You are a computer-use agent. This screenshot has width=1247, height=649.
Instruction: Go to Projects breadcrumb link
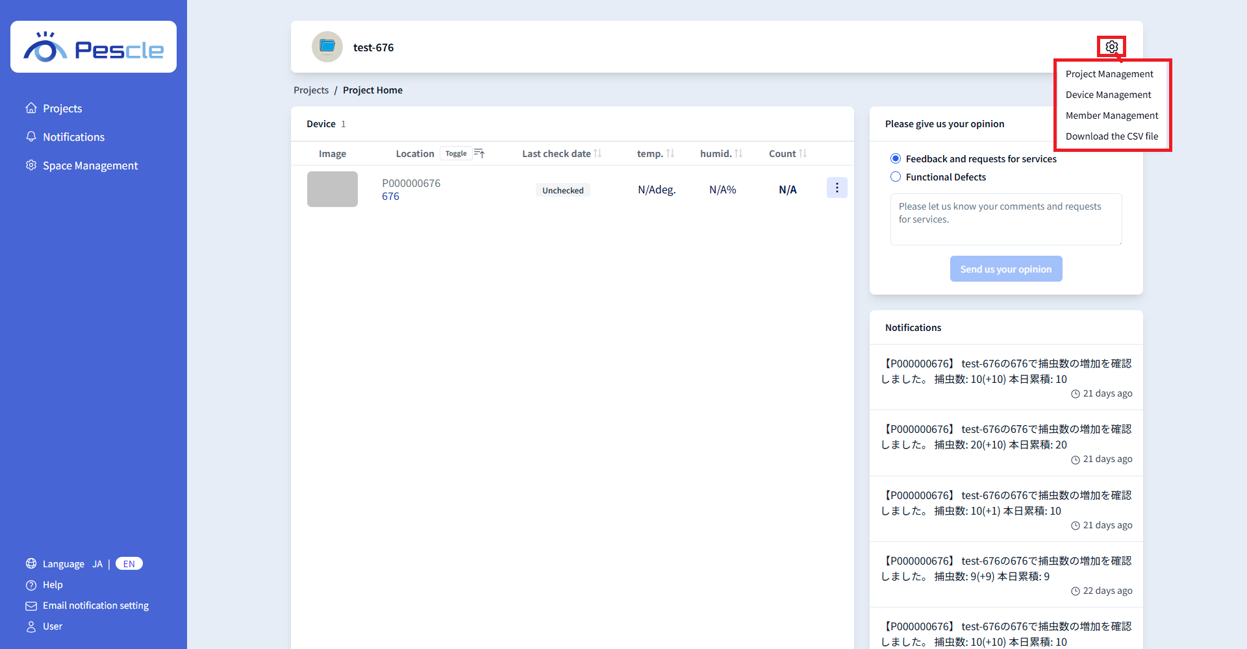click(x=311, y=90)
